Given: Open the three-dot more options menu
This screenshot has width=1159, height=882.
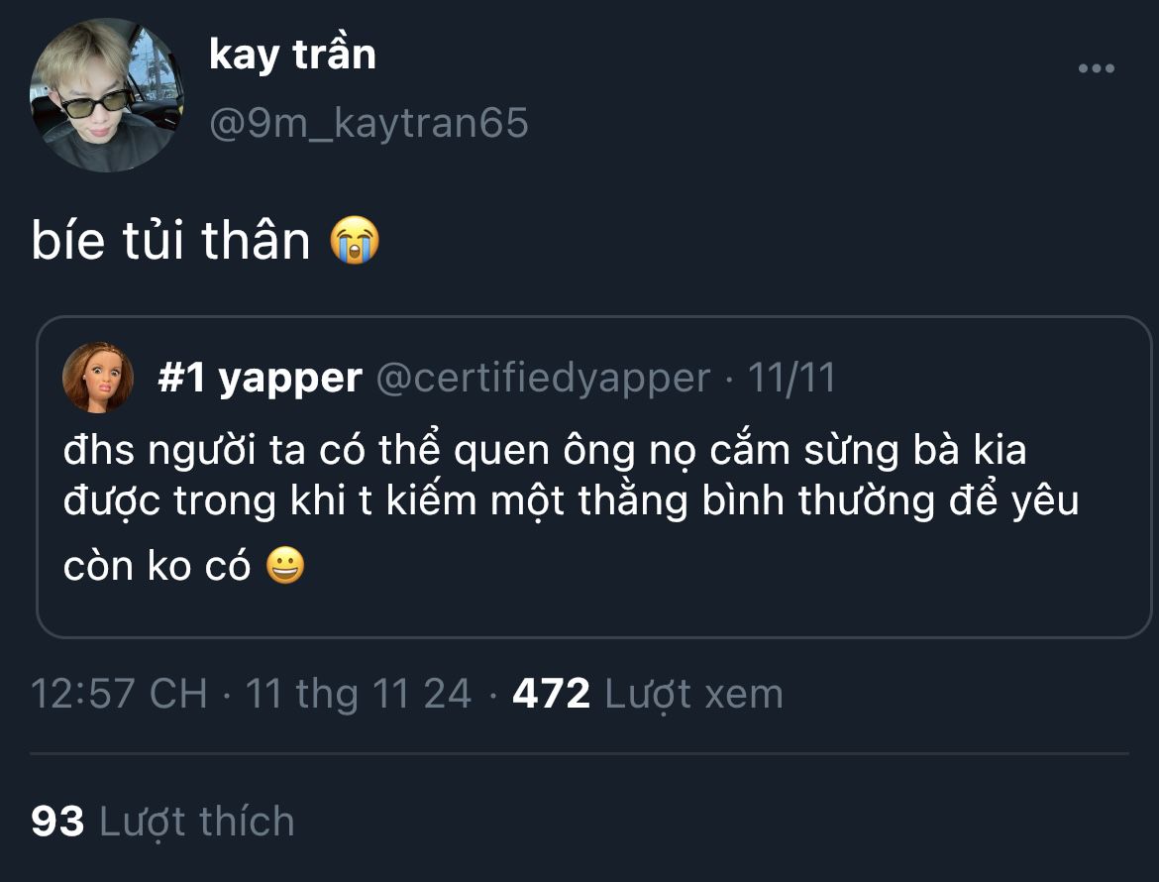Looking at the screenshot, I should coord(1097,68).
